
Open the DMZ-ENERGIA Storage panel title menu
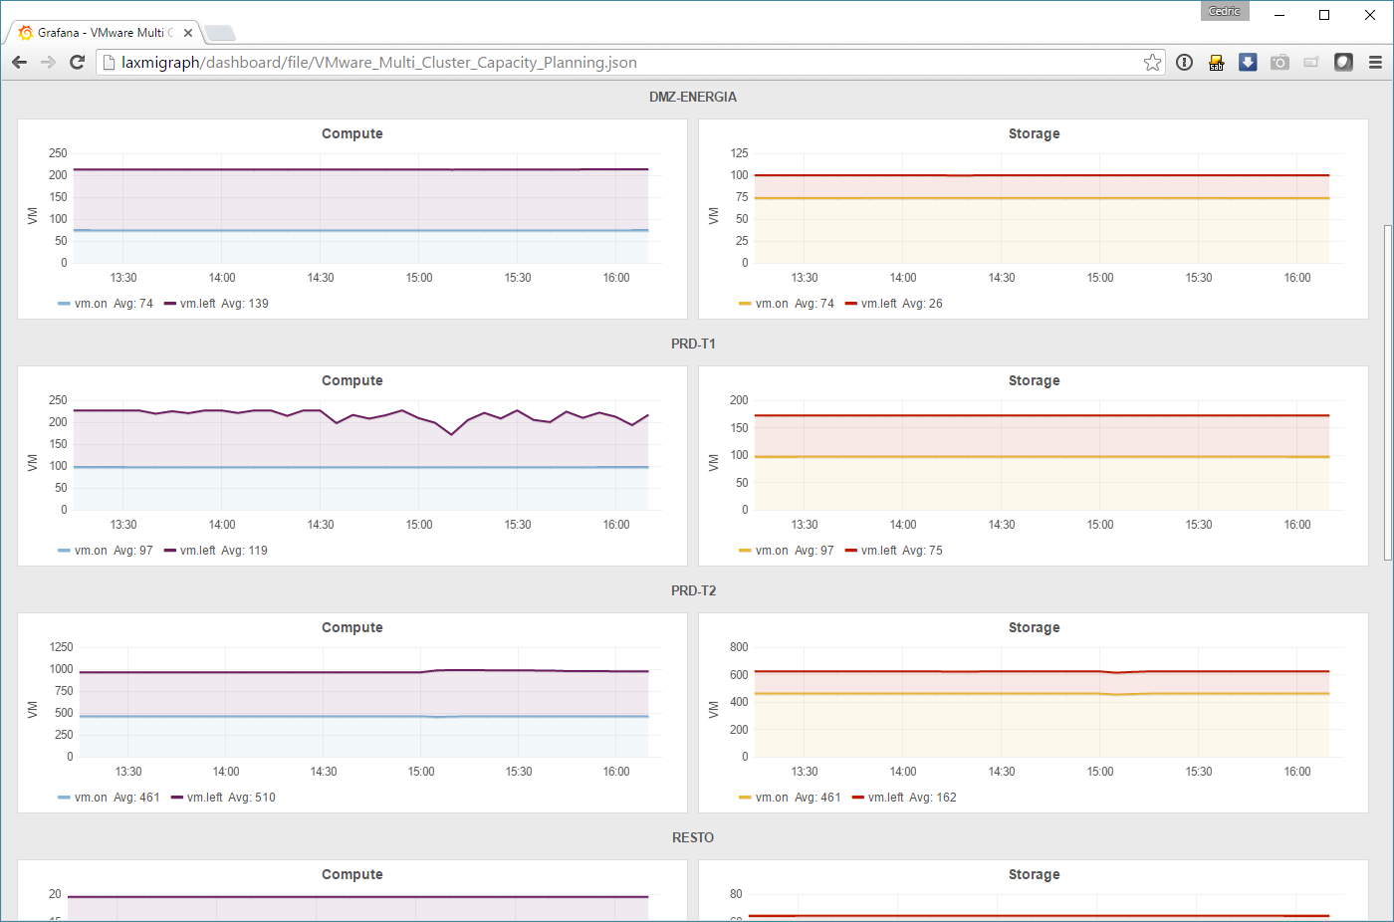click(x=1034, y=133)
